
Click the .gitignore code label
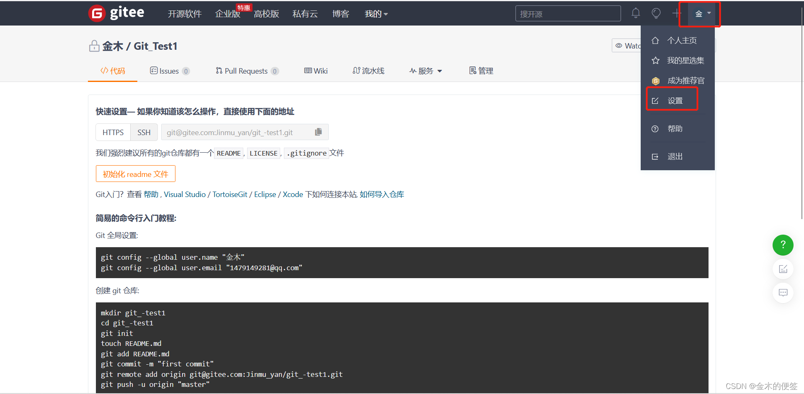[307, 154]
